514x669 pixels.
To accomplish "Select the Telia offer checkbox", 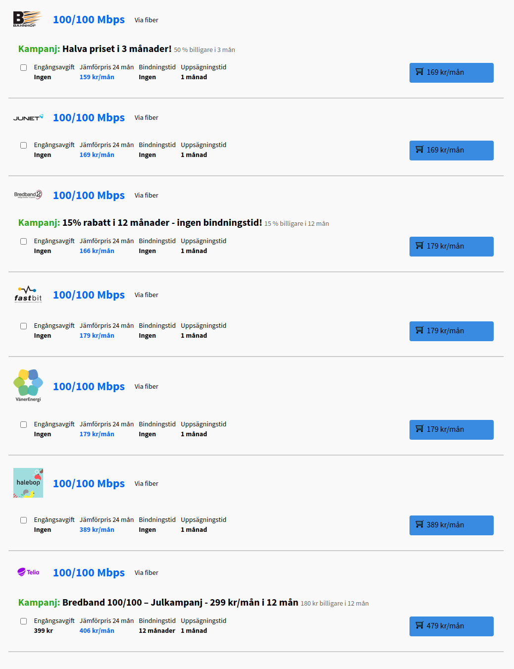I will pyautogui.click(x=23, y=621).
